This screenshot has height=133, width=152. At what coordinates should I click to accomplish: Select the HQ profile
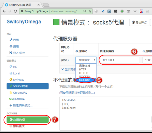[x=13, y=67]
